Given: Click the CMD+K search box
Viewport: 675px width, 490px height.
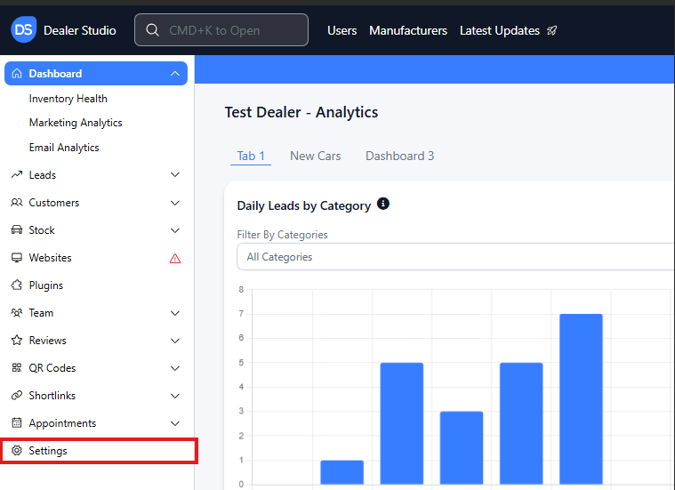Looking at the screenshot, I should 221,30.
